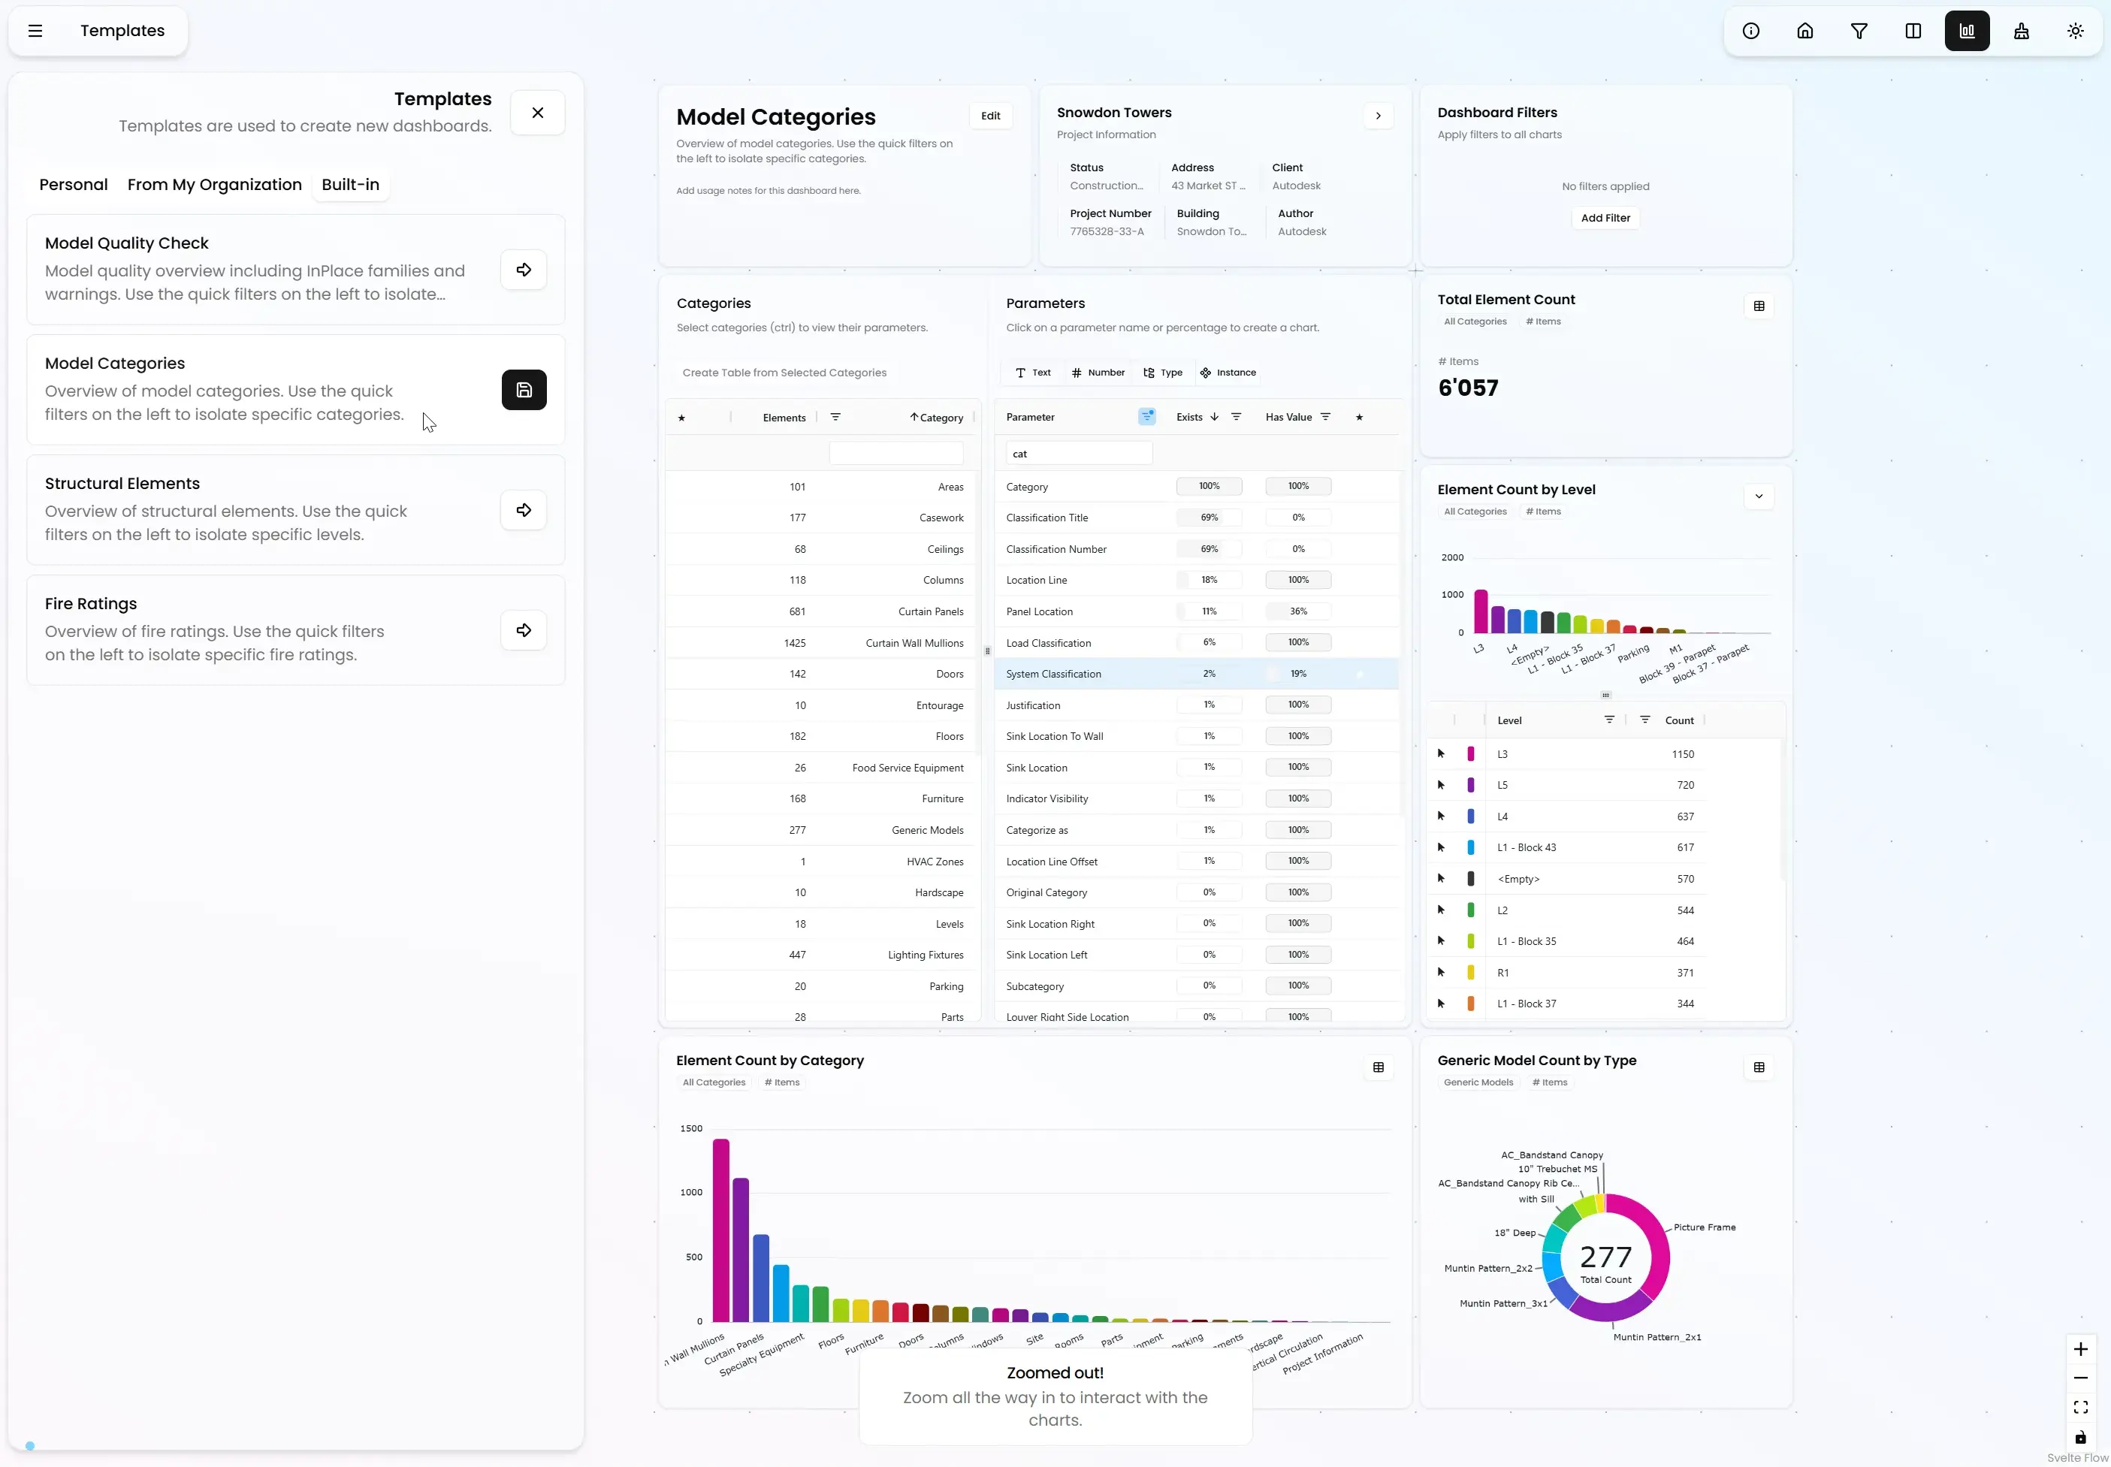
Task: Click the home icon in top toolbar
Action: [1805, 32]
